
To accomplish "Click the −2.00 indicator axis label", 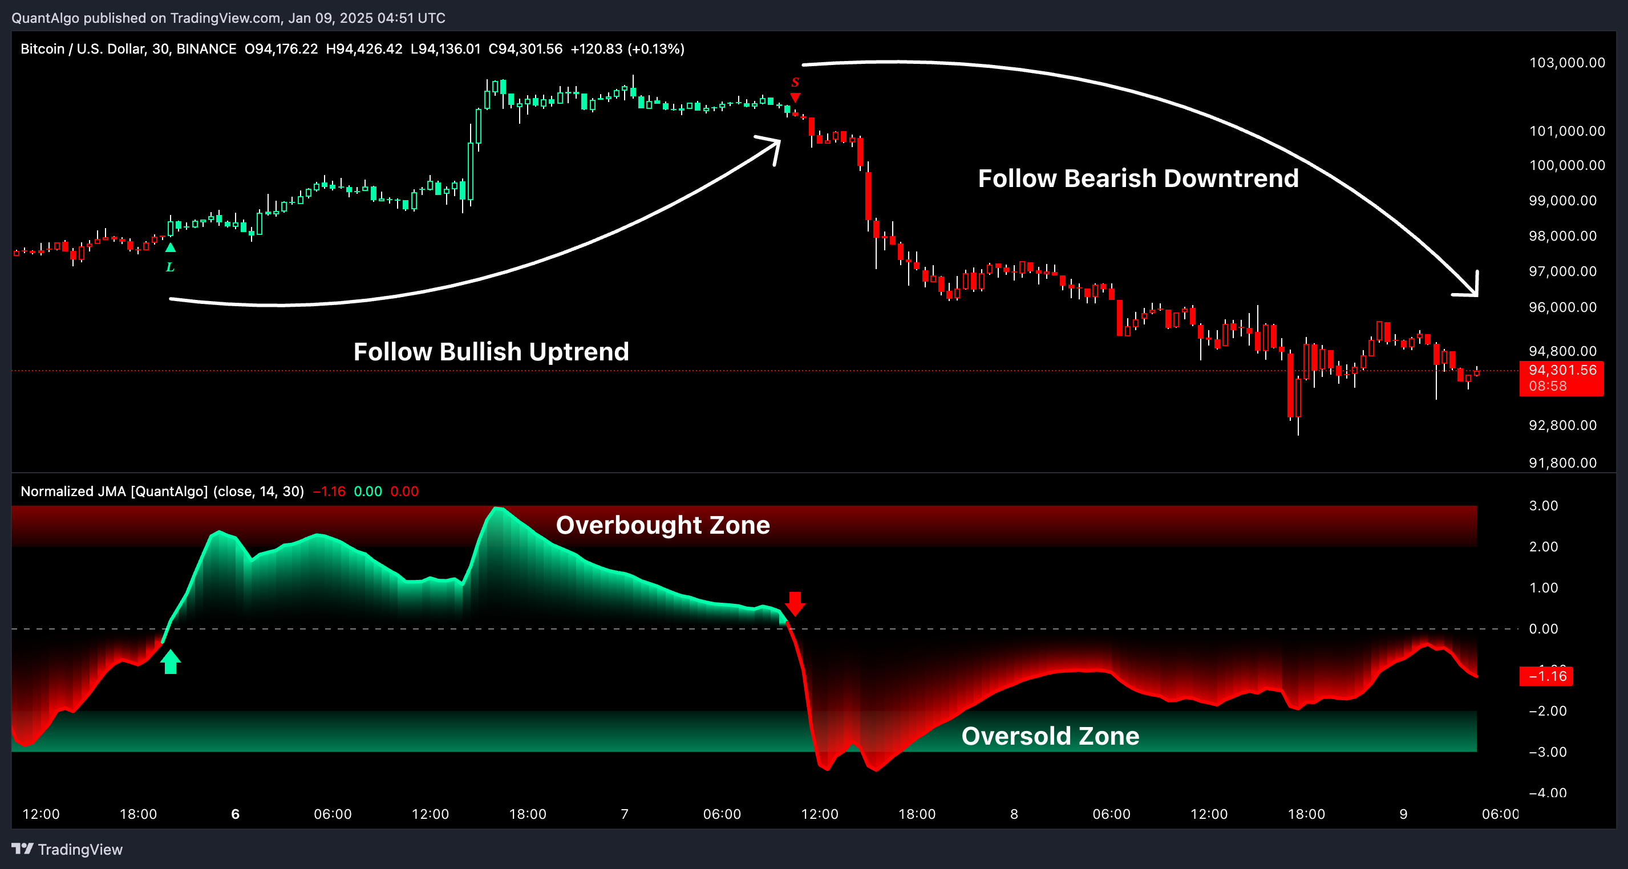I will [1548, 710].
